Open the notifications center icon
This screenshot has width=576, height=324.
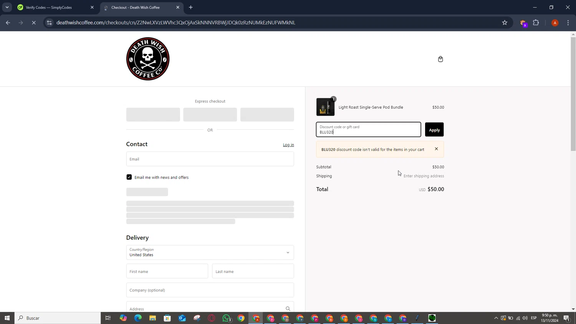pos(566,318)
